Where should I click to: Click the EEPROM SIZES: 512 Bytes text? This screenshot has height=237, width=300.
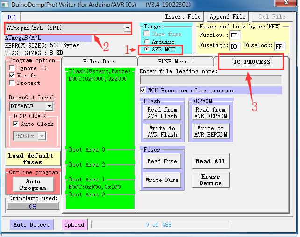42,45
